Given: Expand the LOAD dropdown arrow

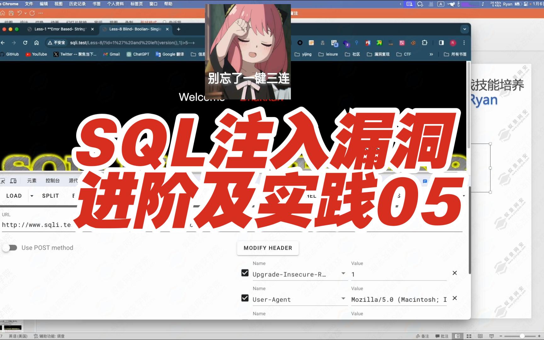Looking at the screenshot, I should [x=32, y=196].
